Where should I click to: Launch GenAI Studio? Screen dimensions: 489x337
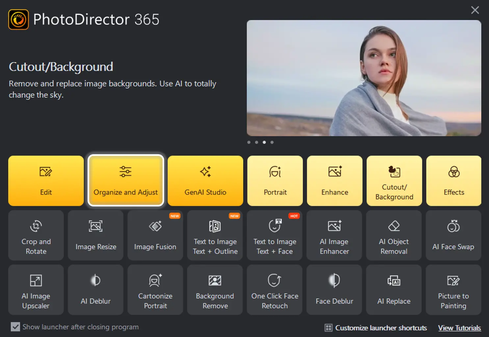205,181
